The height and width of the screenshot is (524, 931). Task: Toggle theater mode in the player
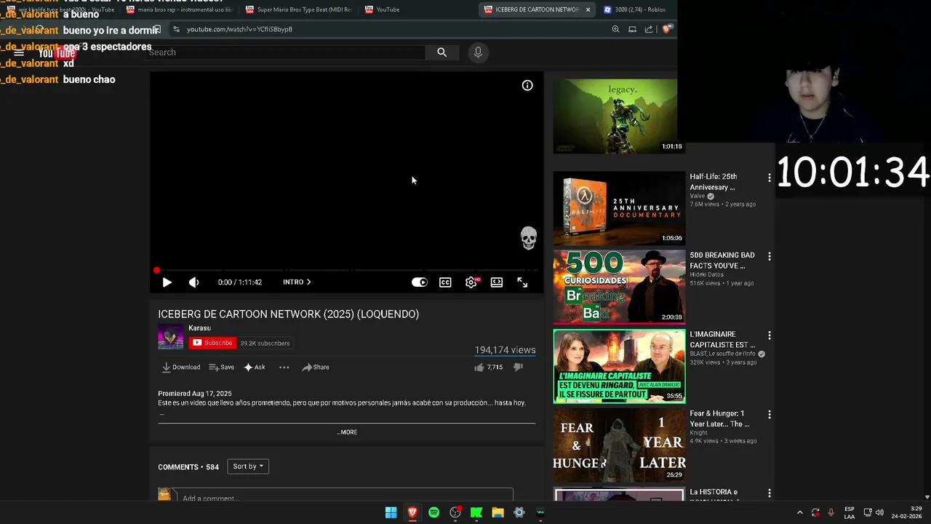497,282
